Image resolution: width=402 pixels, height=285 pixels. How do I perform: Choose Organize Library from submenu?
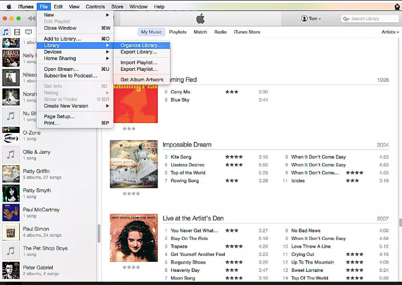[141, 45]
